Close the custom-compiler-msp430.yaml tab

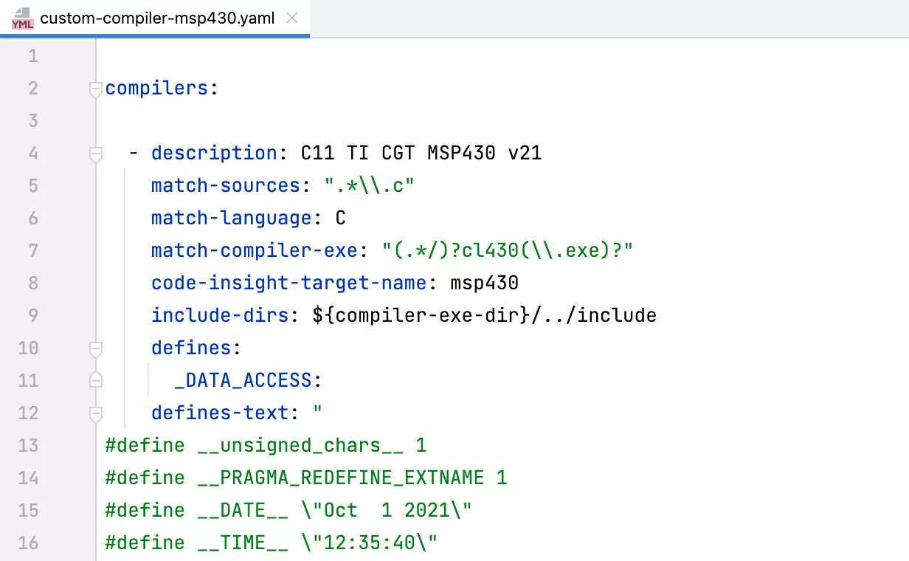coord(292,18)
